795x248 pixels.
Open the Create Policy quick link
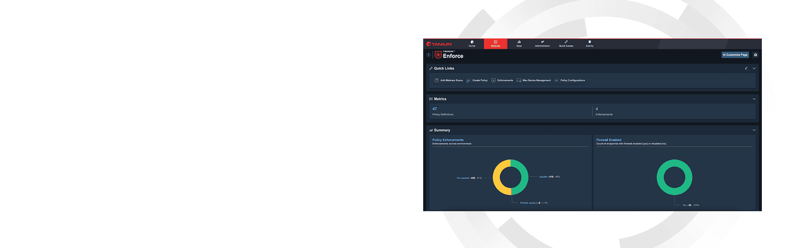(477, 80)
